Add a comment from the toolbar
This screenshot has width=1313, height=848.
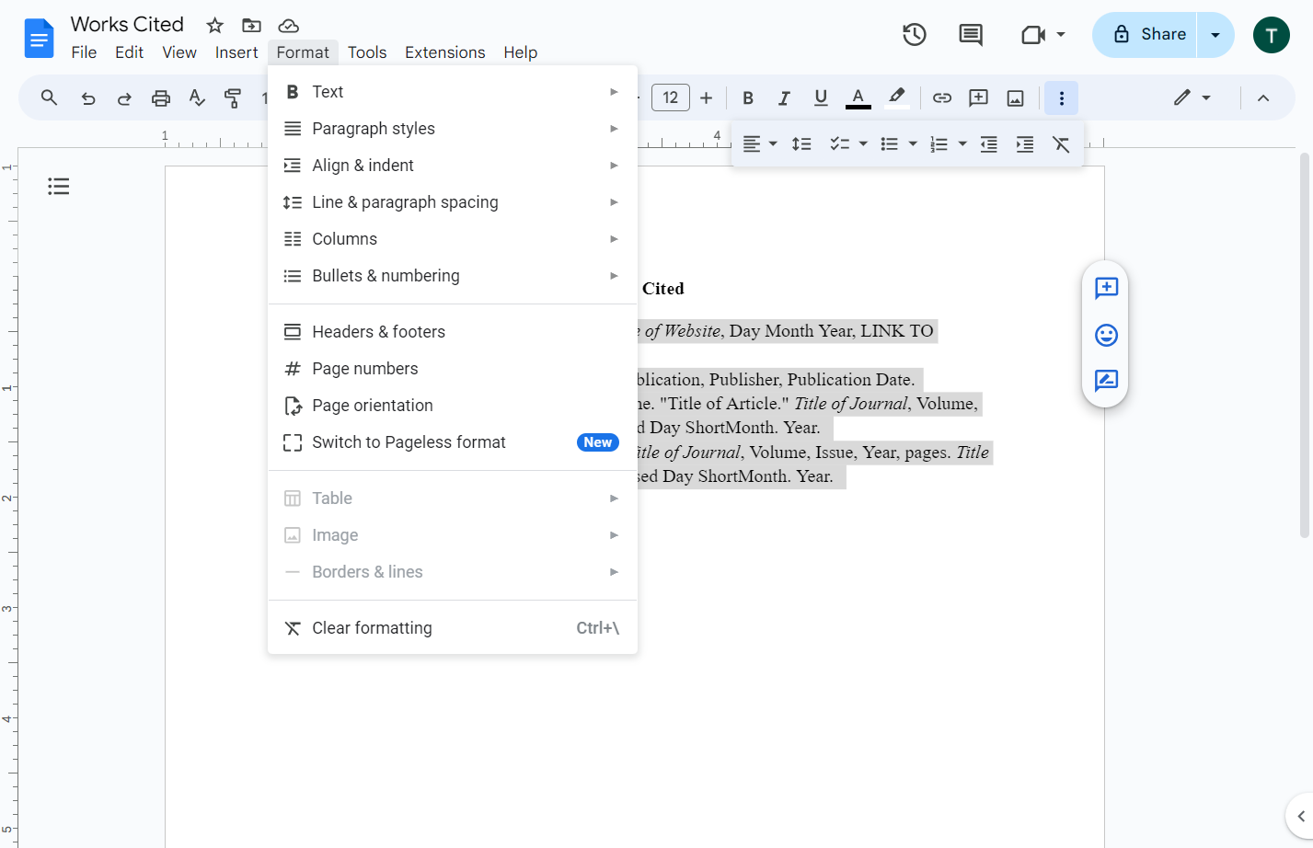tap(979, 97)
